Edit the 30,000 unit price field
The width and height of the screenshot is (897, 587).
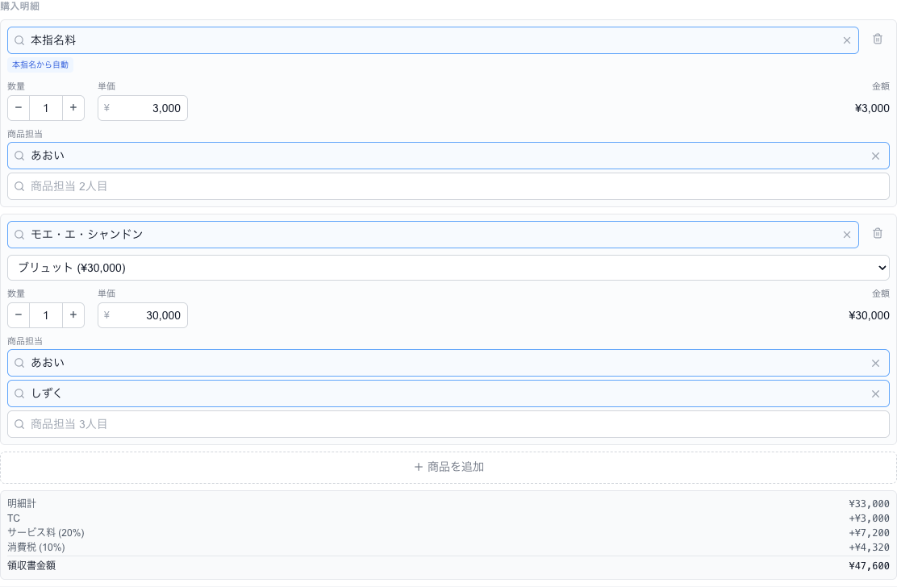(143, 315)
